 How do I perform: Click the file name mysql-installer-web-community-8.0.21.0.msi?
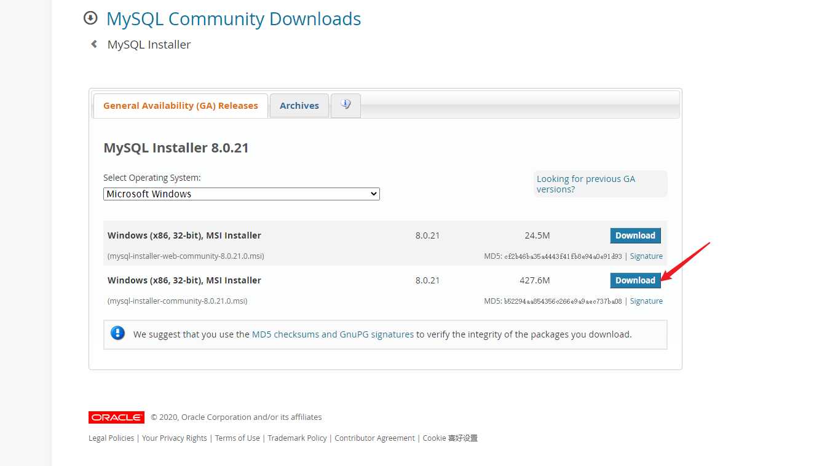(x=186, y=256)
